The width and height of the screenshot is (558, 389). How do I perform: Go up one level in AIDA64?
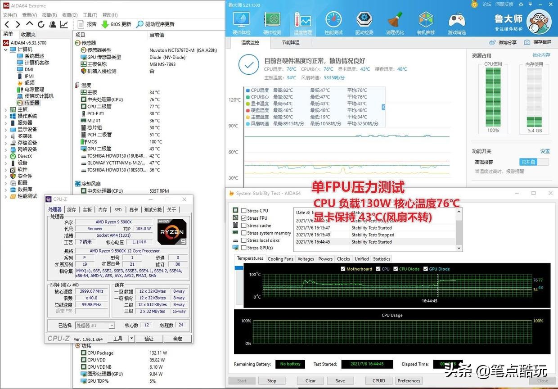30,24
